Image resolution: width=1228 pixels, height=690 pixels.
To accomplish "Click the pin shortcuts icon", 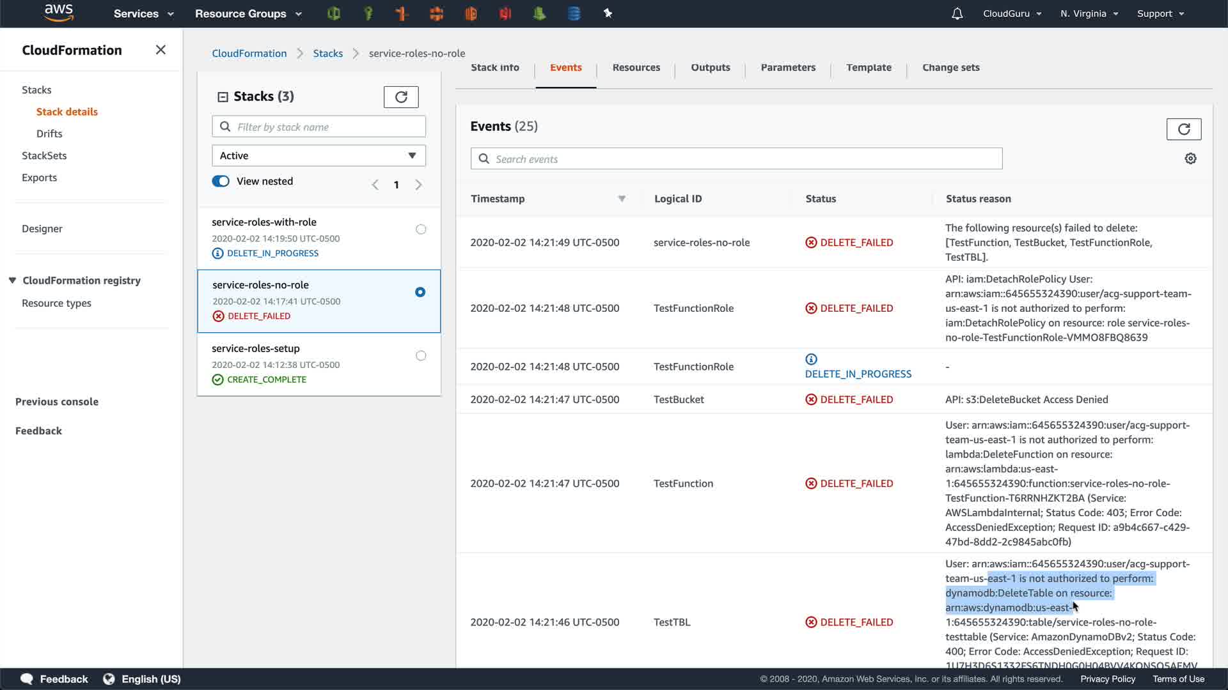I will pos(608,13).
